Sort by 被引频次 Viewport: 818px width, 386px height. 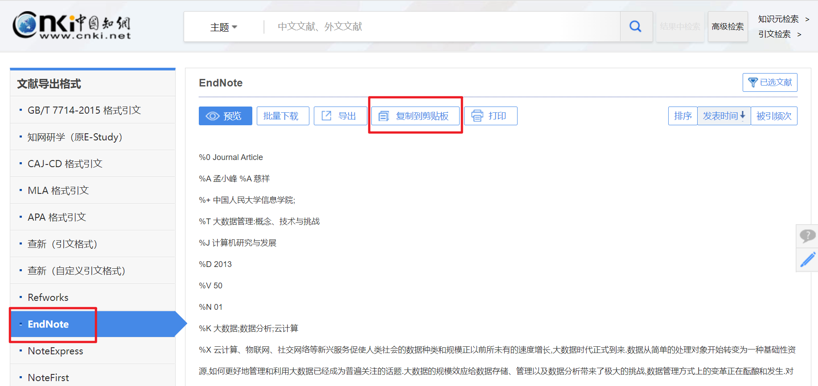pyautogui.click(x=774, y=116)
